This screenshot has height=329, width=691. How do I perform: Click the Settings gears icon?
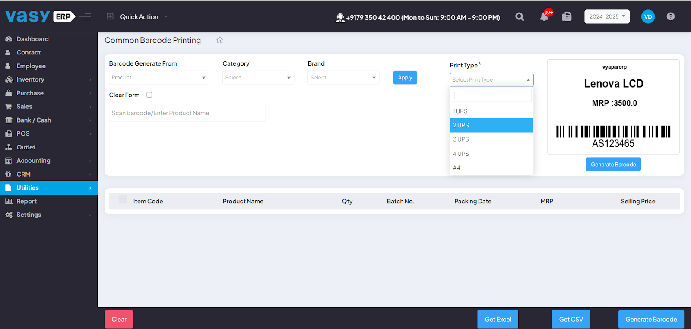[9, 215]
